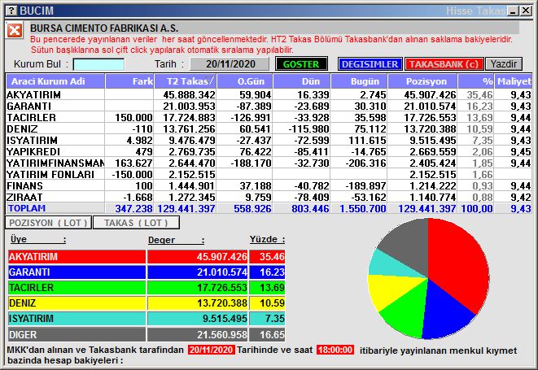Viewport: 538px width, 370px height.
Task: Click the help question mark icon
Action: [x=11, y=11]
